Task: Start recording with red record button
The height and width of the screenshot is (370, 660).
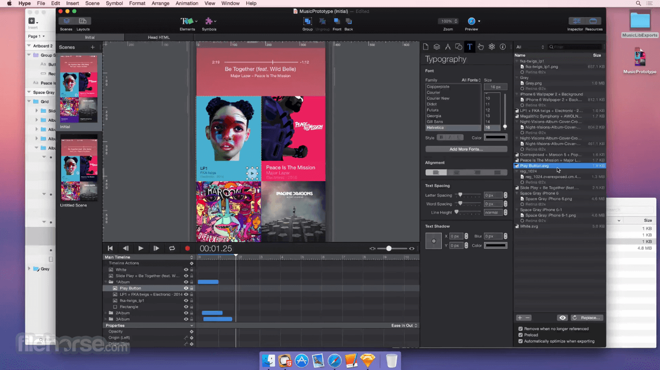Action: 187,248
